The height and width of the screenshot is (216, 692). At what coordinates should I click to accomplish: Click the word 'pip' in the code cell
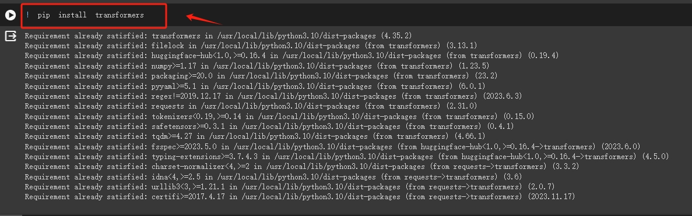coord(44,16)
